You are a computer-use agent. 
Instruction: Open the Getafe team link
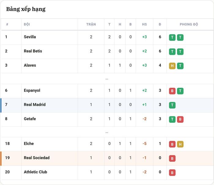30,119
